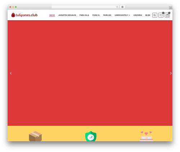Image resolution: width=180 pixels, height=152 pixels.
Task: Click the round button next to the address bar
Action: 122,7
